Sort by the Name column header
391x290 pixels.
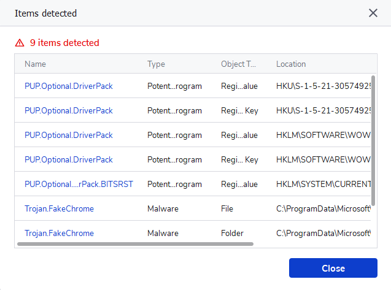pyautogui.click(x=35, y=64)
